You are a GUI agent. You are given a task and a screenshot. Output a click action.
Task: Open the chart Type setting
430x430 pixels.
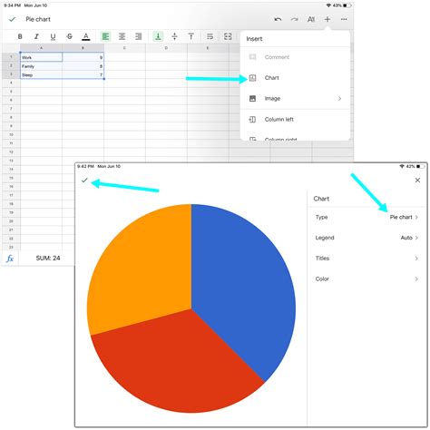pos(366,217)
